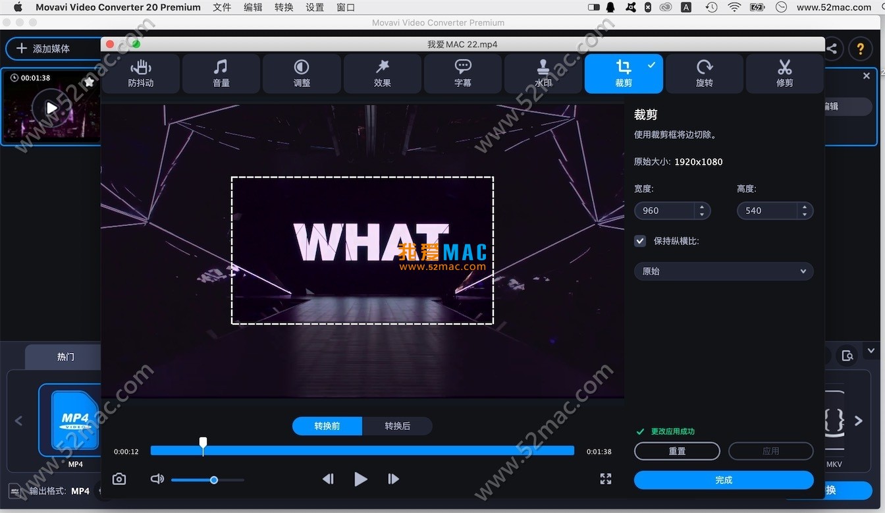Click the 更改应用成功 status text
The width and height of the screenshot is (885, 513).
pyautogui.click(x=672, y=431)
